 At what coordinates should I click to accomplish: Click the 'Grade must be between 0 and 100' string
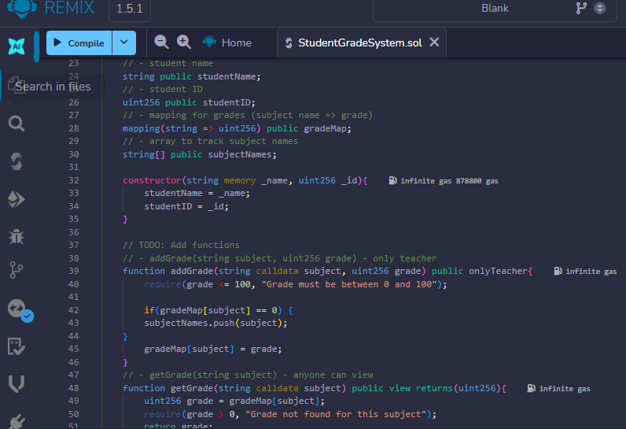click(x=349, y=284)
